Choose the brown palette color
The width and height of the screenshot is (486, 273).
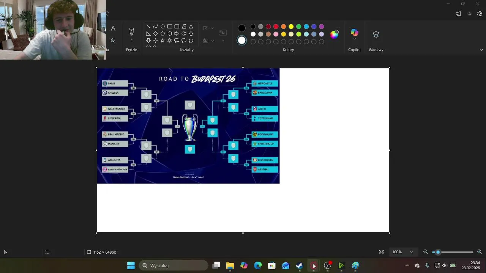tap(268, 34)
